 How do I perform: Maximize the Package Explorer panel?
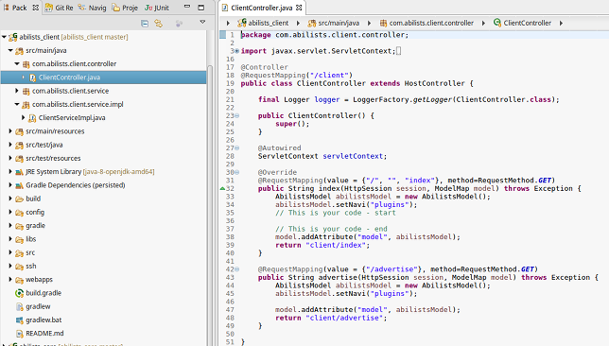coord(201,8)
